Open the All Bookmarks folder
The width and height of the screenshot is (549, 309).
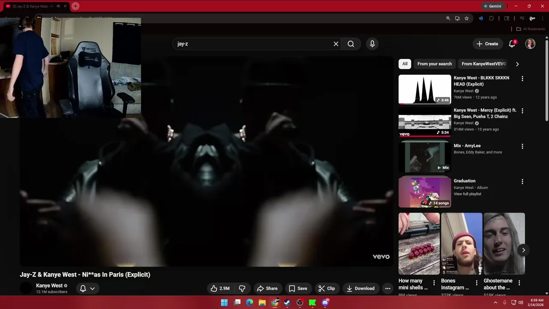pyautogui.click(x=530, y=29)
